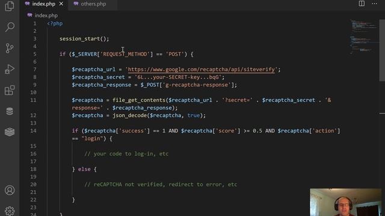
Task: Open the Search view in the activity bar
Action: pyautogui.click(x=10, y=27)
